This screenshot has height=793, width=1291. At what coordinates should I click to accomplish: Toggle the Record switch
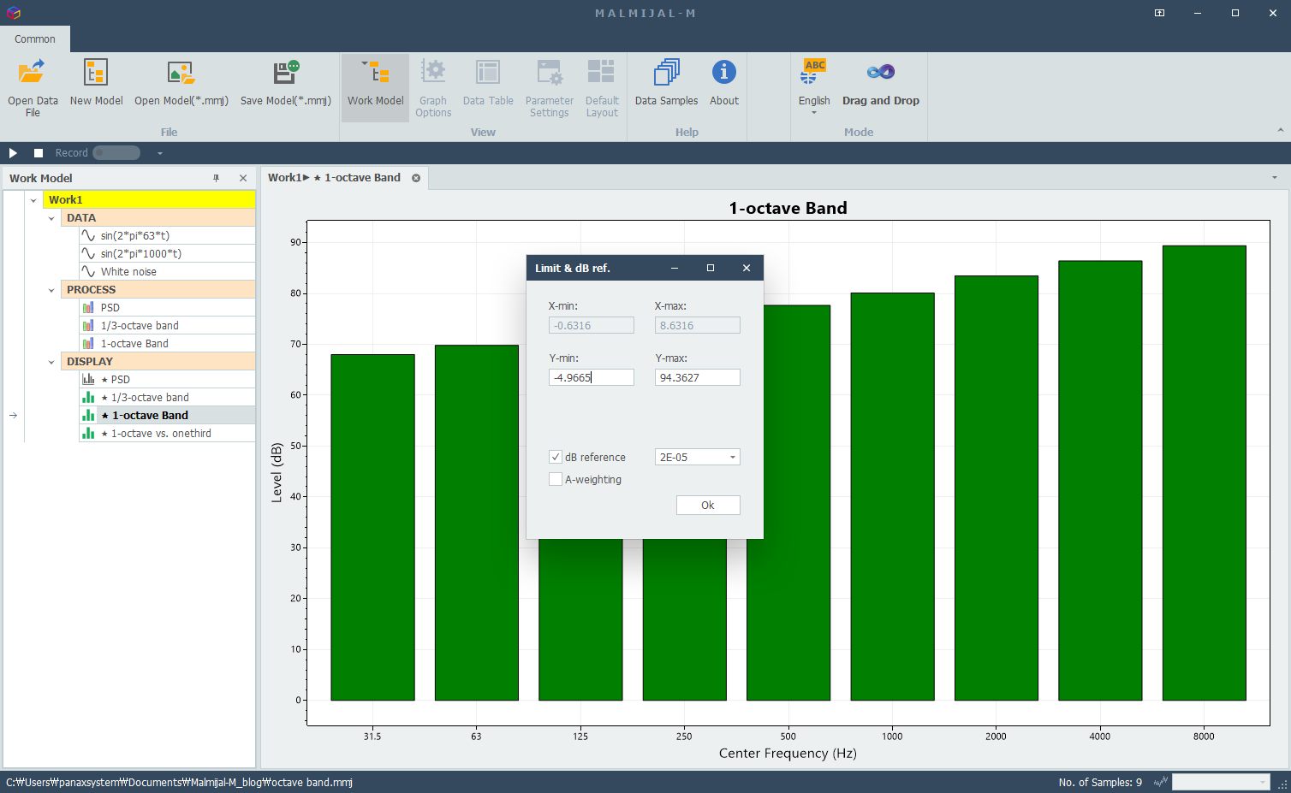[x=116, y=153]
